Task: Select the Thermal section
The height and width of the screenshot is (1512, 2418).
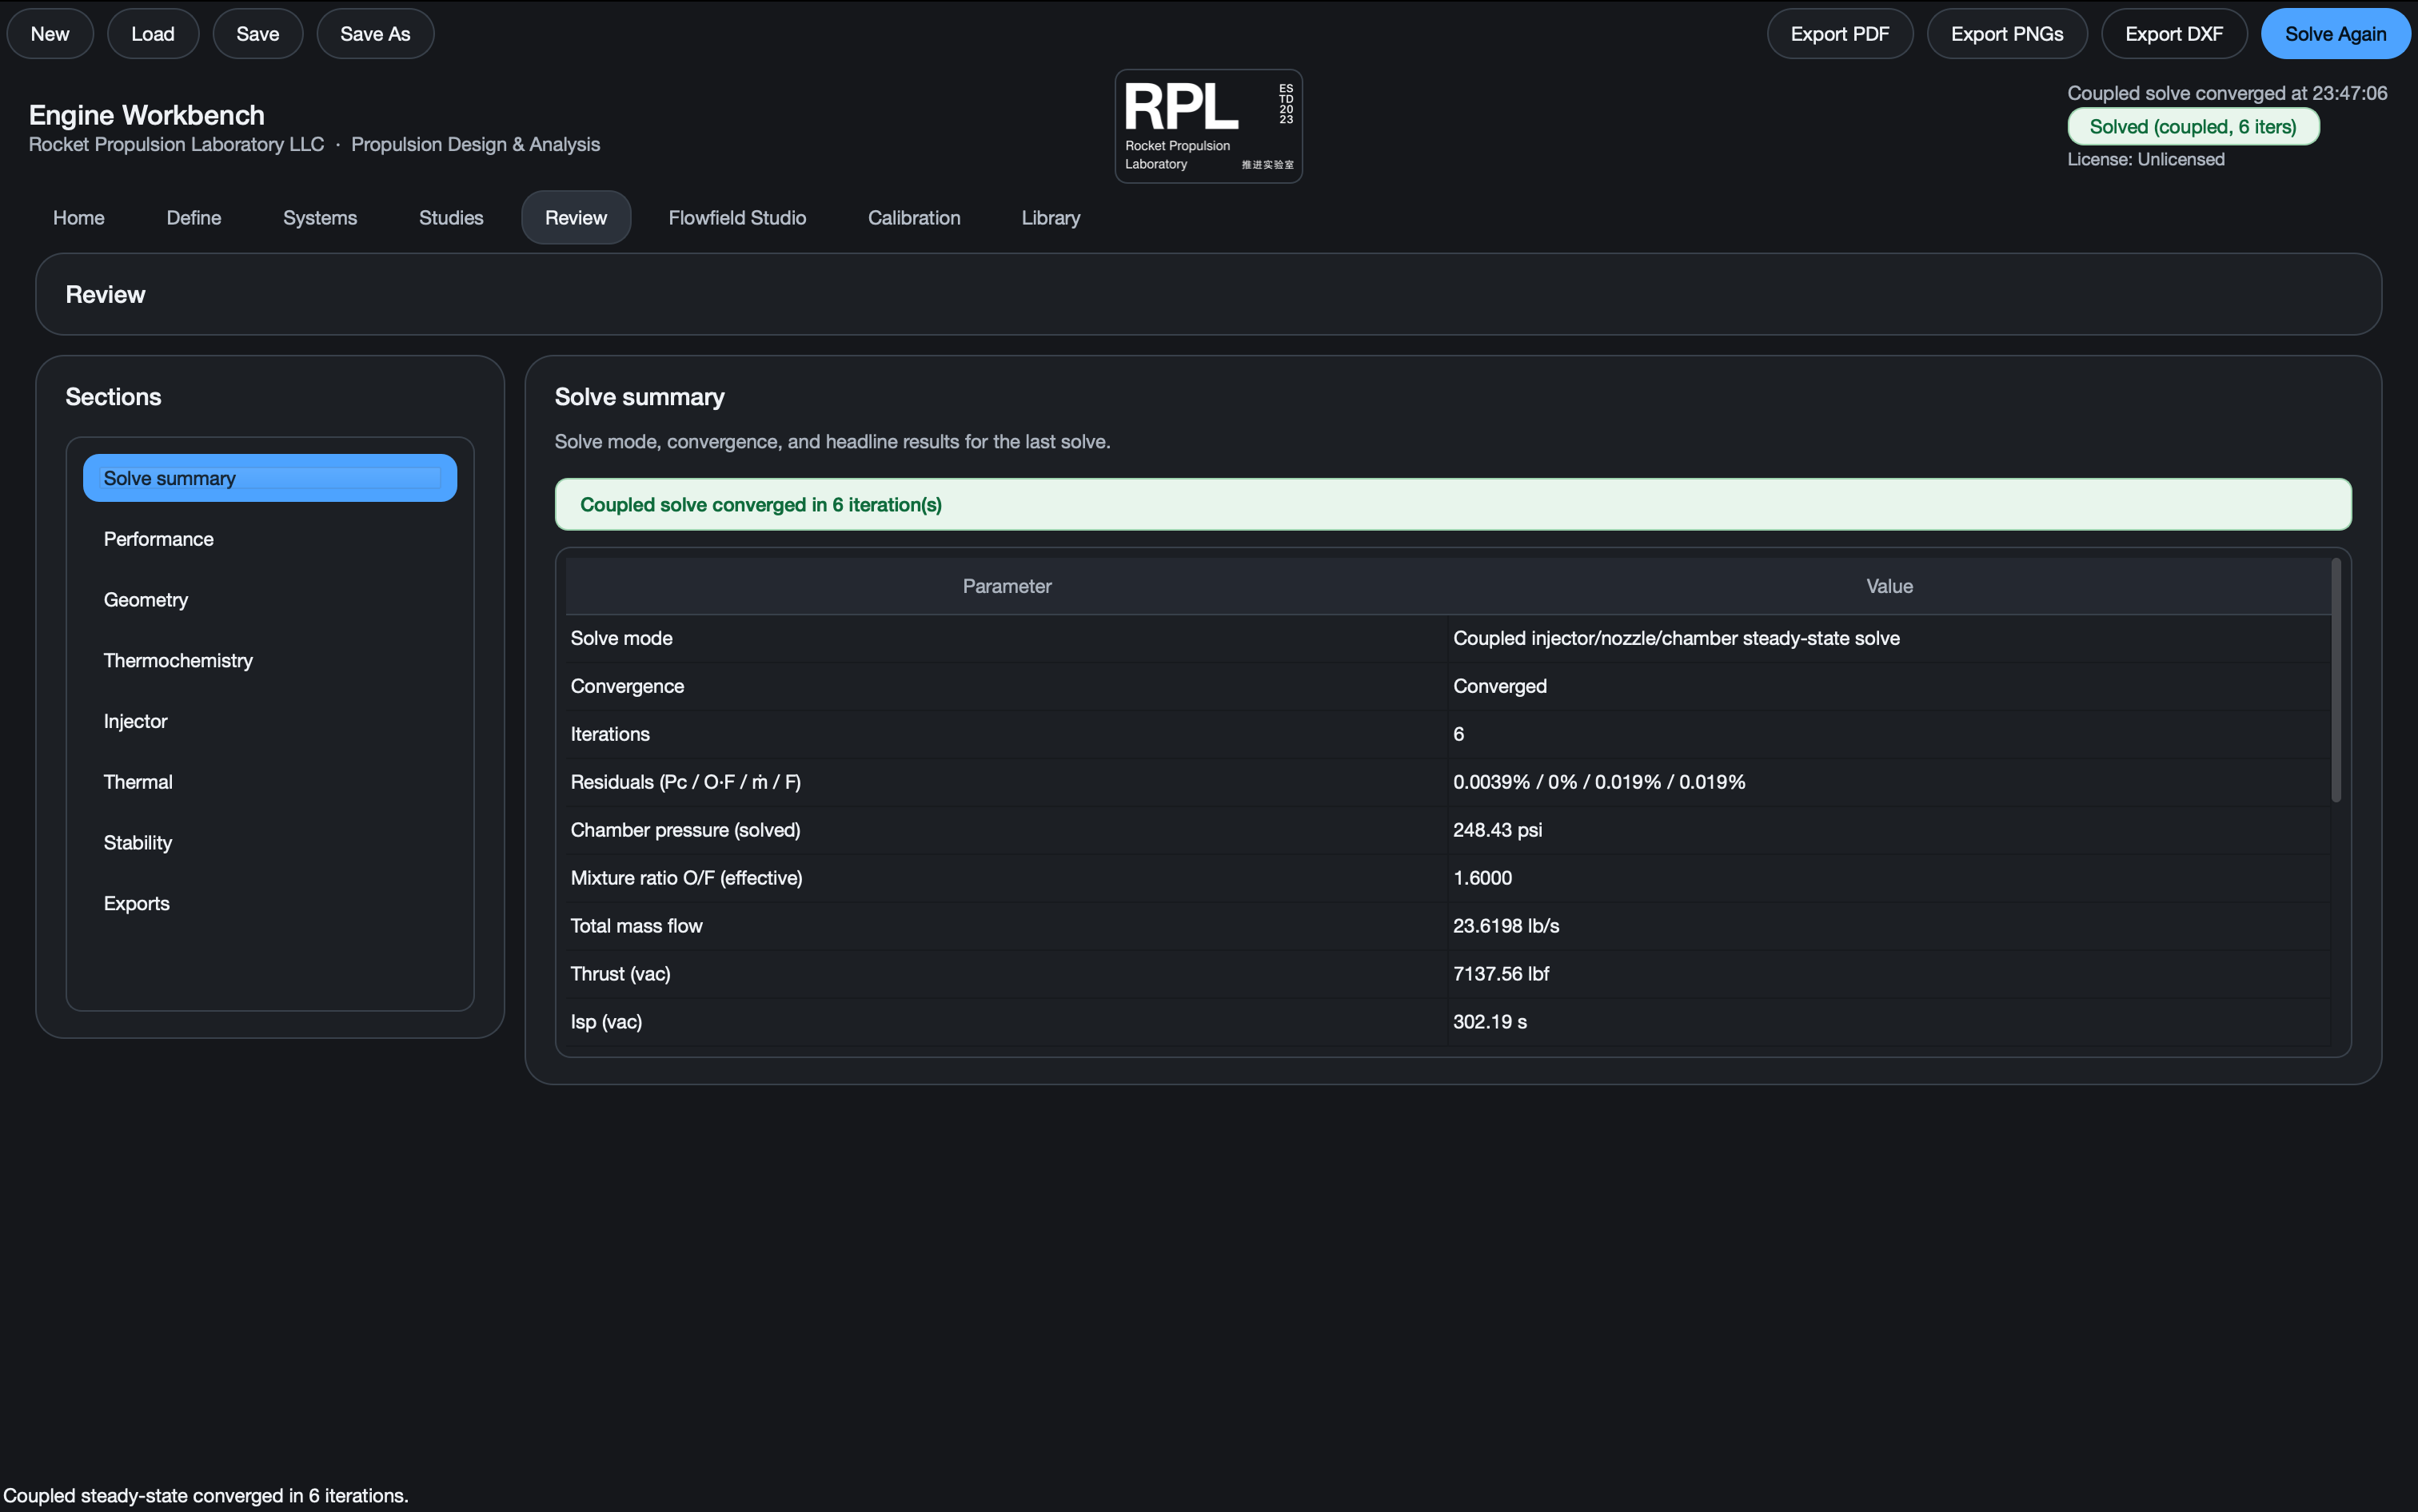Action: click(x=270, y=782)
